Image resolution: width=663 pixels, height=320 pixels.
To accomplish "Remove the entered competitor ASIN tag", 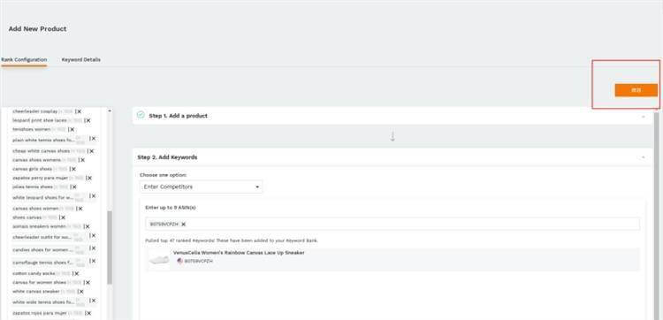I will coord(183,225).
